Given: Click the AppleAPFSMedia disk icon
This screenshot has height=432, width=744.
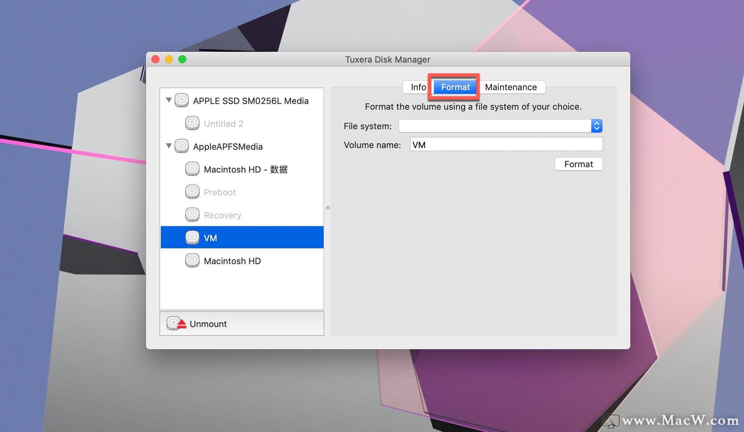Looking at the screenshot, I should pos(181,146).
